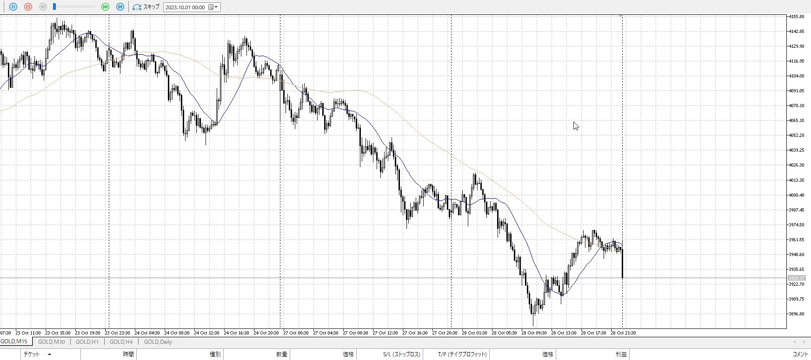Select the GOLD,Daily chart tab
Image resolution: width=811 pixels, height=360 pixels.
(158, 342)
